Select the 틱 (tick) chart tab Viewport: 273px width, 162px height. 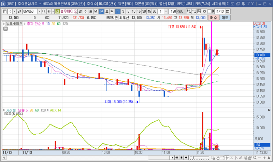coord(112,11)
